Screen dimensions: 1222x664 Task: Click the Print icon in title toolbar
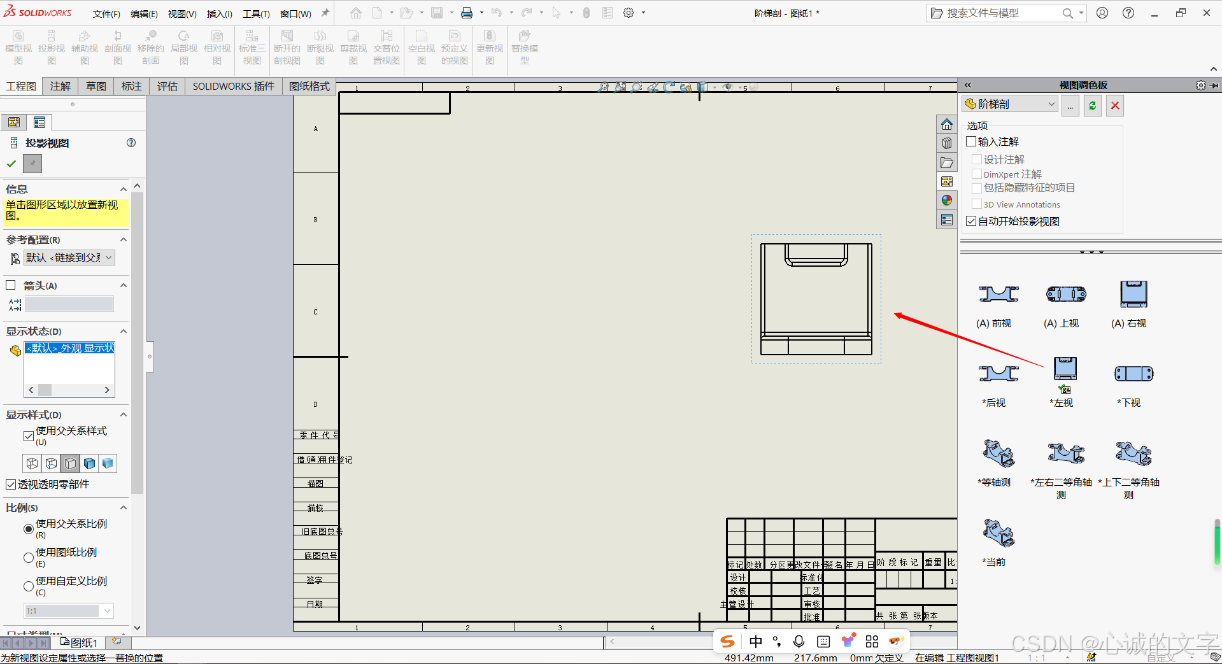coord(467,13)
